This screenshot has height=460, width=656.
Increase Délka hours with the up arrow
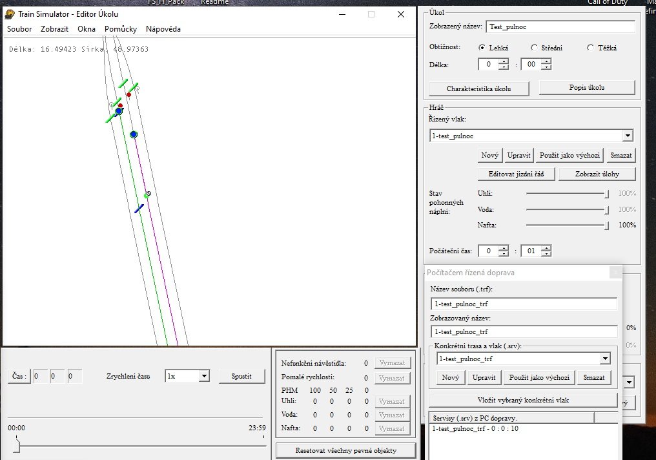tap(504, 61)
